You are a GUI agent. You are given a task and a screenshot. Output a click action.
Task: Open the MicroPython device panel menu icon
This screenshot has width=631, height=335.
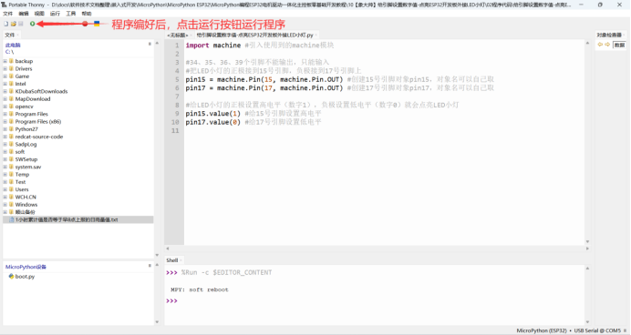pos(150,266)
